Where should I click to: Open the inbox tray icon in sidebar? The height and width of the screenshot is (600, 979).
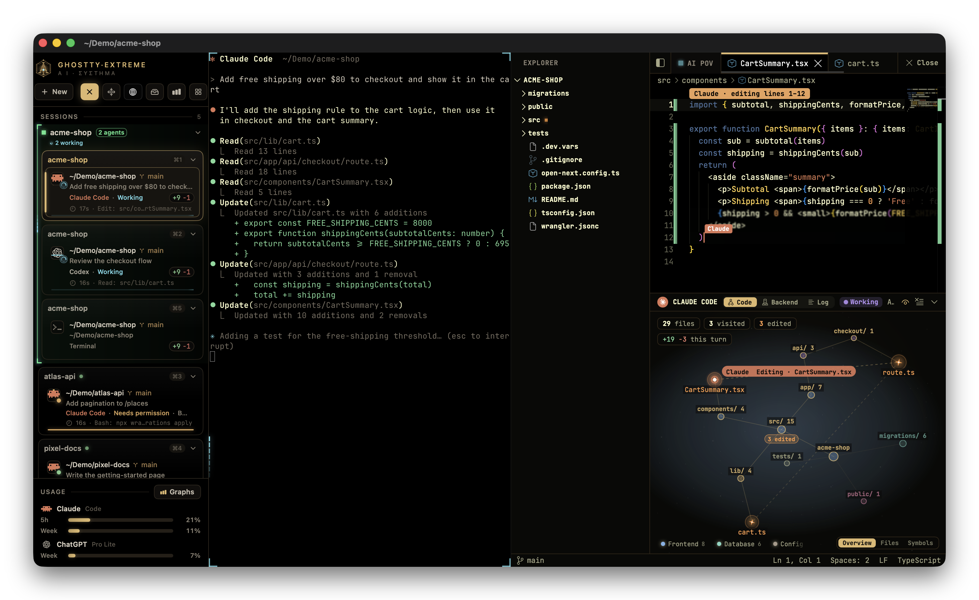coord(155,92)
